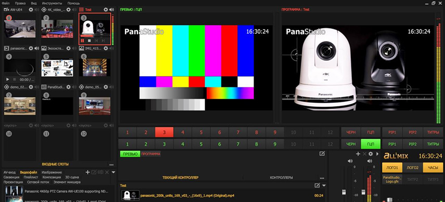Adjust second audio channel fader

click(363, 192)
